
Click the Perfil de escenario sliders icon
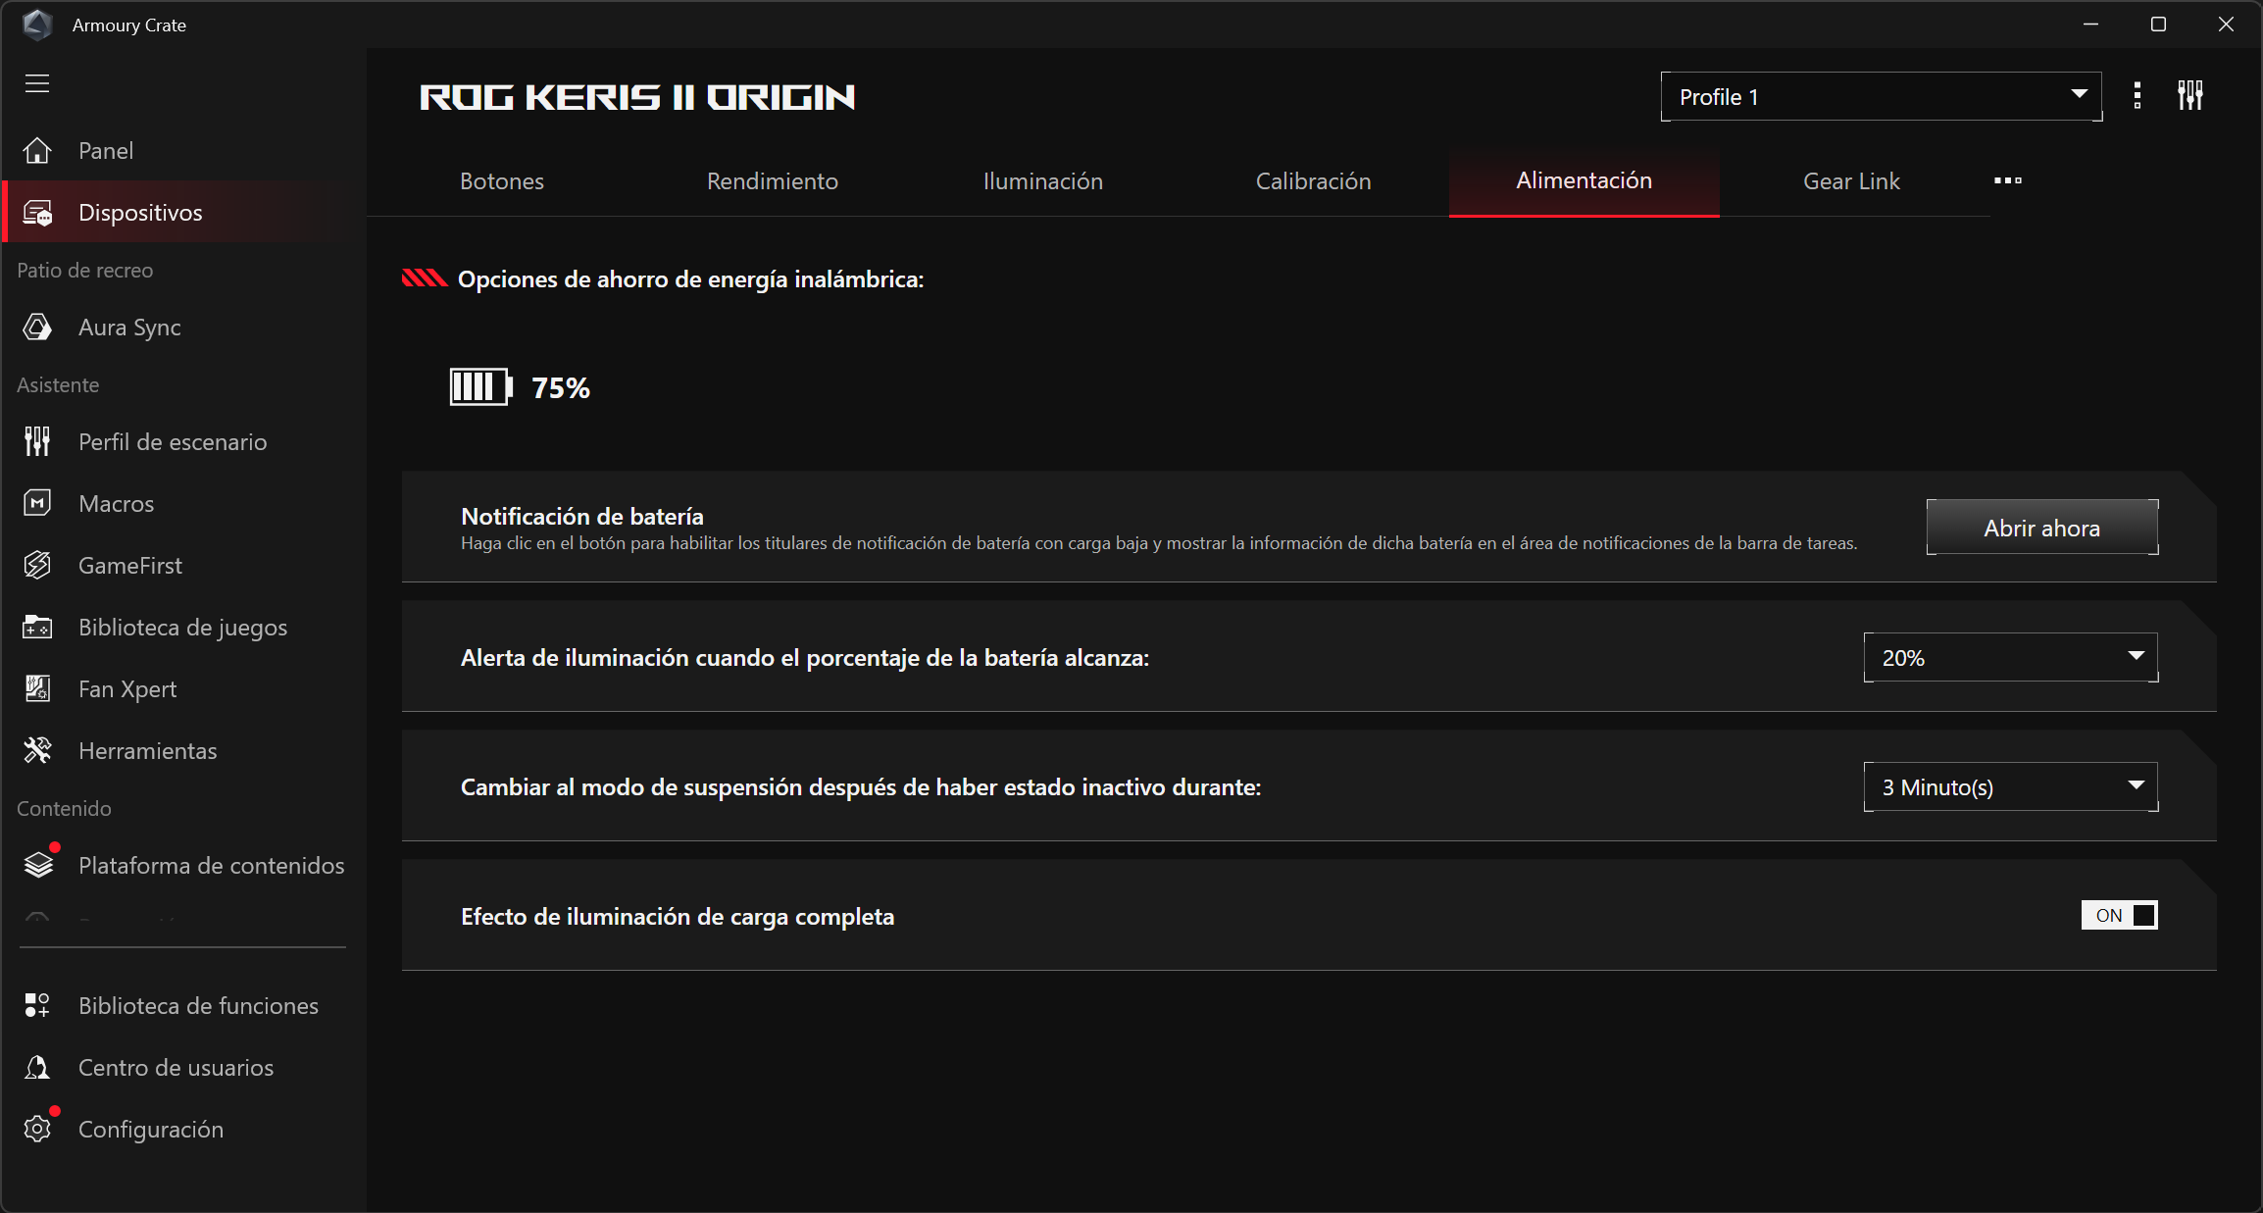point(37,442)
